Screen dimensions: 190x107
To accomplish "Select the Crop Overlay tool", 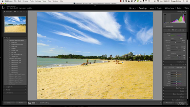I will 165,30.
